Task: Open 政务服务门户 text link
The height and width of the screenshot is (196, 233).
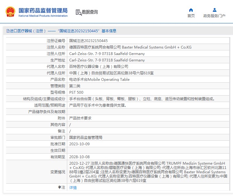Action: (x=214, y=16)
